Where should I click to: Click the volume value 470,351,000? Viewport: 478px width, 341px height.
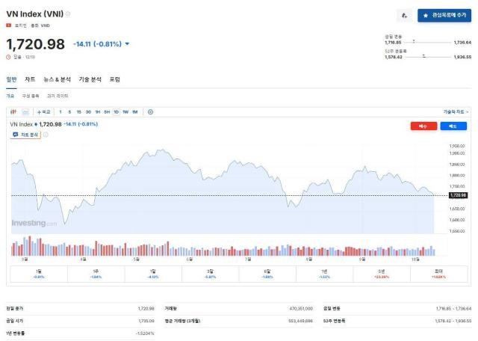coord(301,309)
